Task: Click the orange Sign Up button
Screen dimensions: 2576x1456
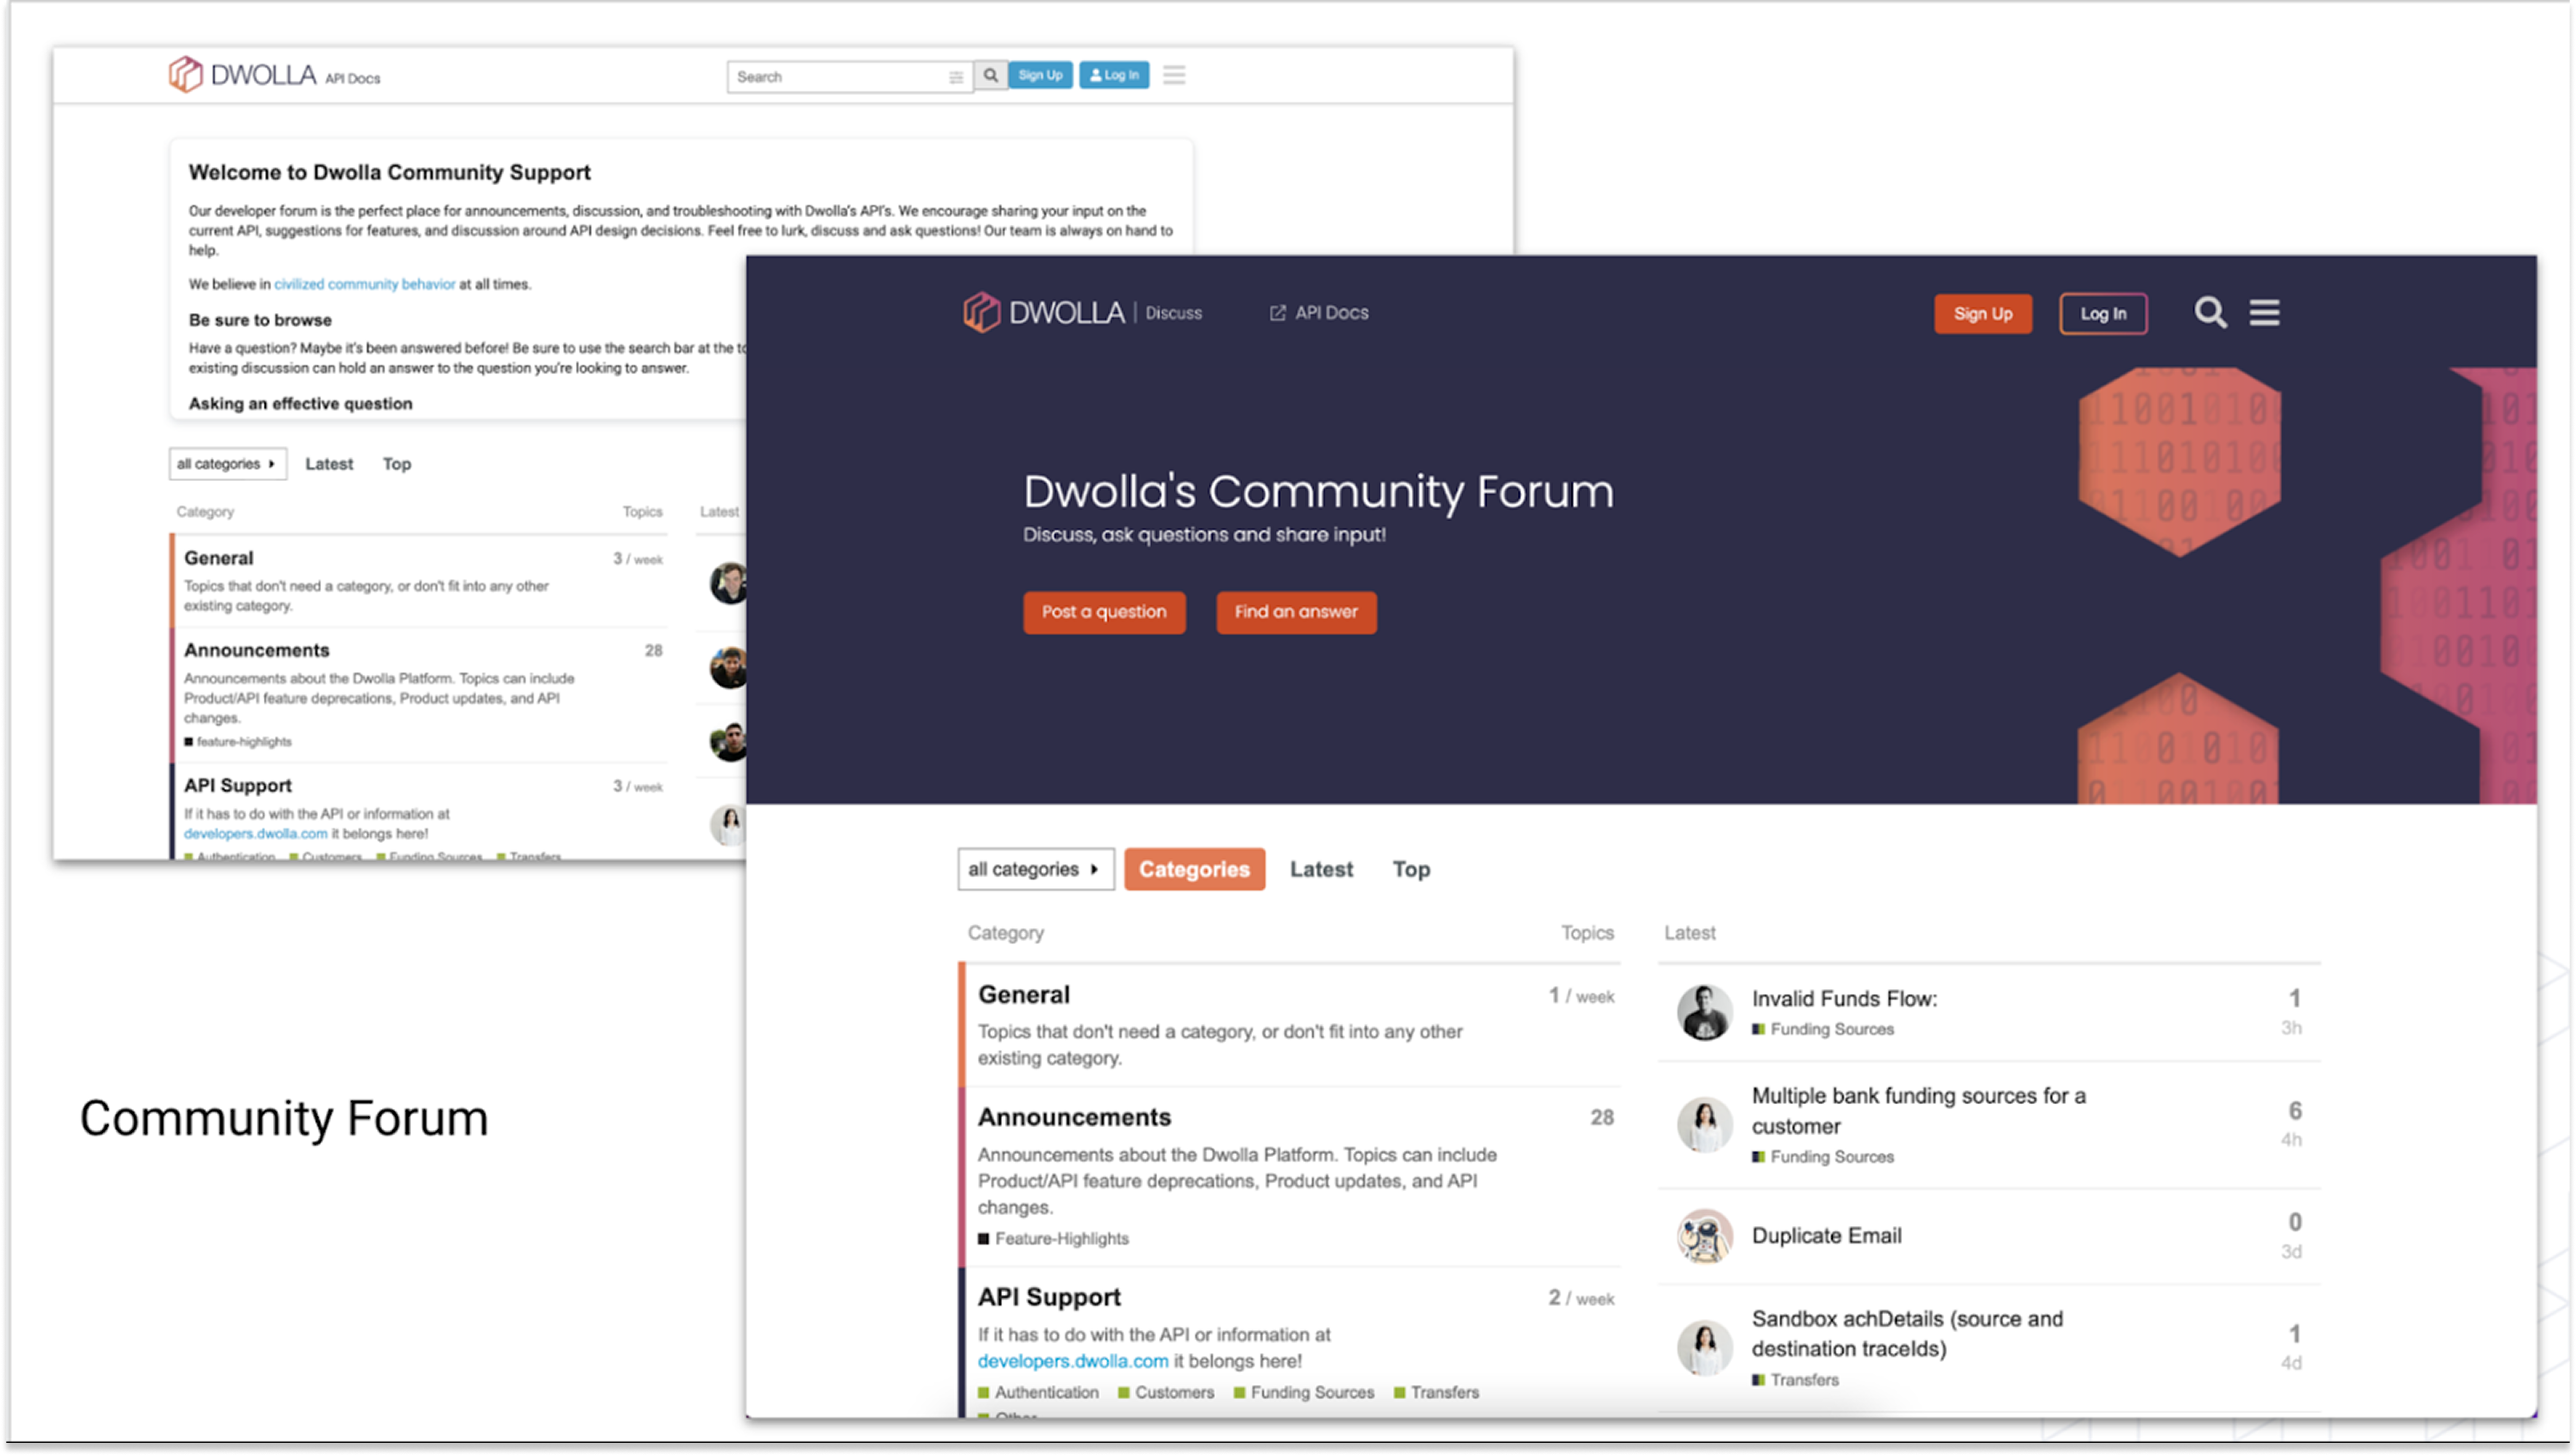Action: tap(1982, 314)
